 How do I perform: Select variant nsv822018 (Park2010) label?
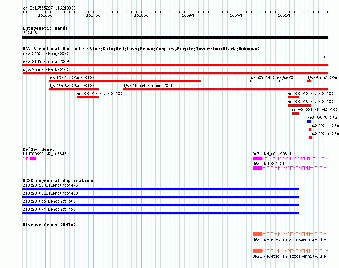tap(310, 94)
